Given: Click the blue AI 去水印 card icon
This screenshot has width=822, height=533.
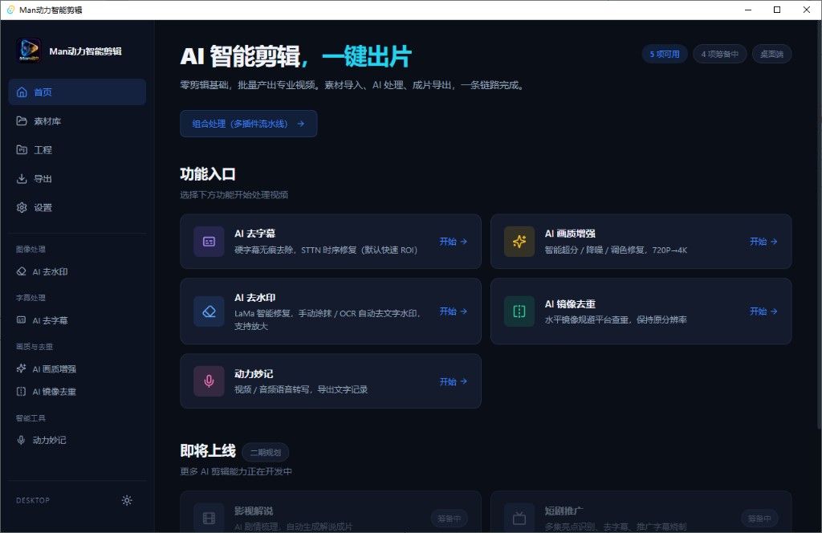Looking at the screenshot, I should click(209, 311).
